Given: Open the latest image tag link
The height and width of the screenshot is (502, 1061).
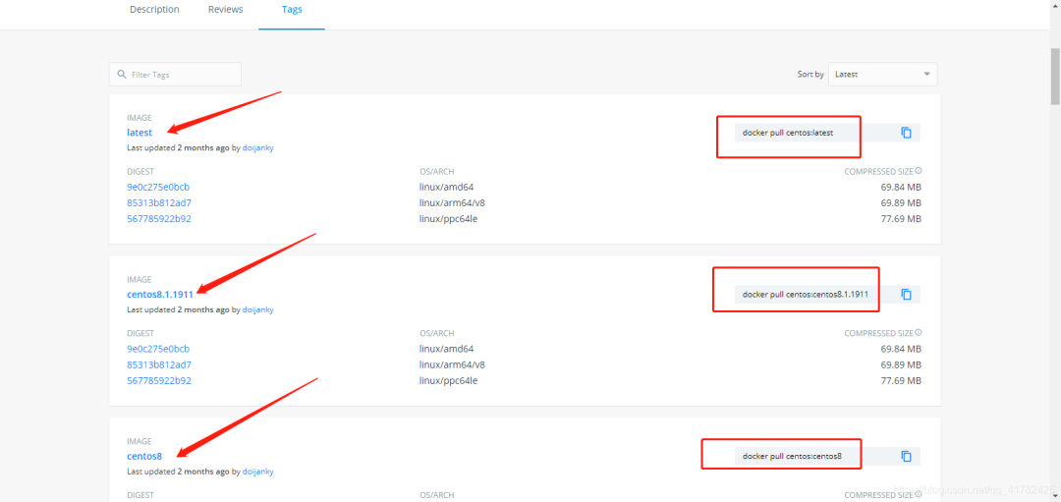Looking at the screenshot, I should pyautogui.click(x=140, y=133).
